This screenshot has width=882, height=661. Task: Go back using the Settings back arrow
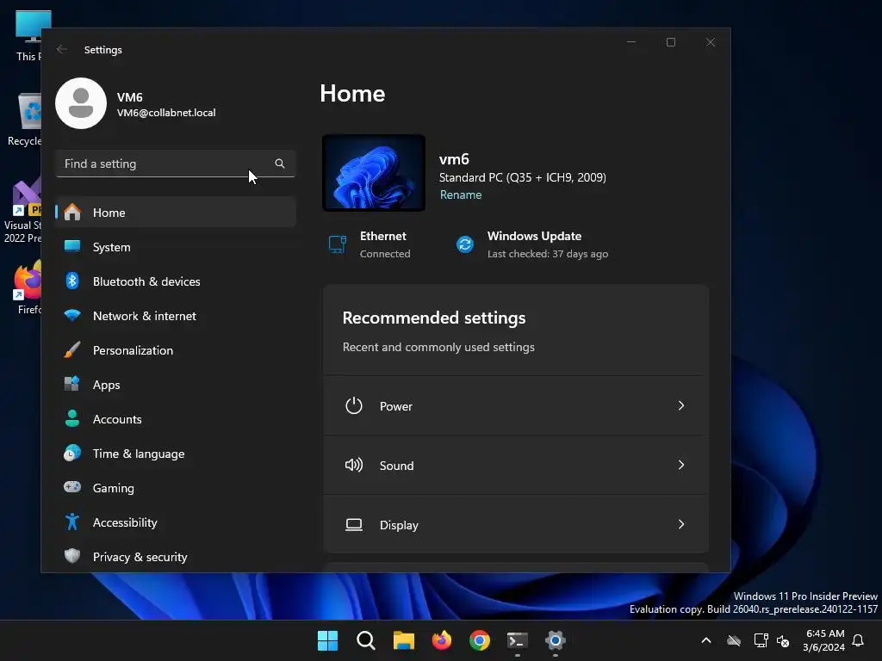pos(62,49)
